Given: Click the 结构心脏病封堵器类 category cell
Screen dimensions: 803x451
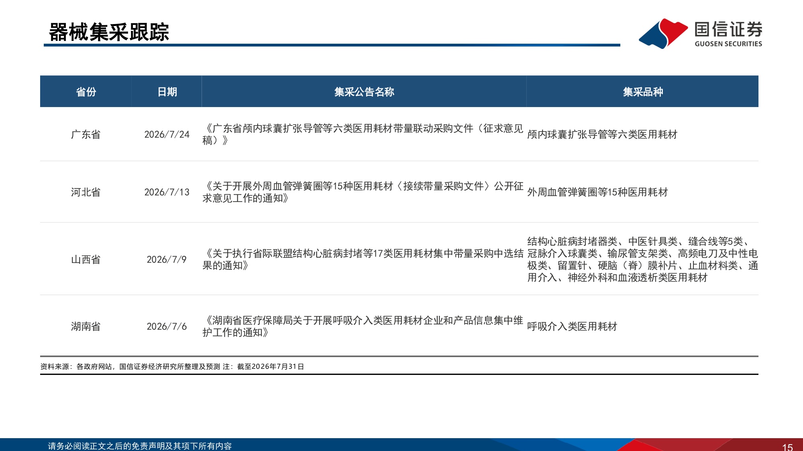Looking at the screenshot, I should pos(642,259).
